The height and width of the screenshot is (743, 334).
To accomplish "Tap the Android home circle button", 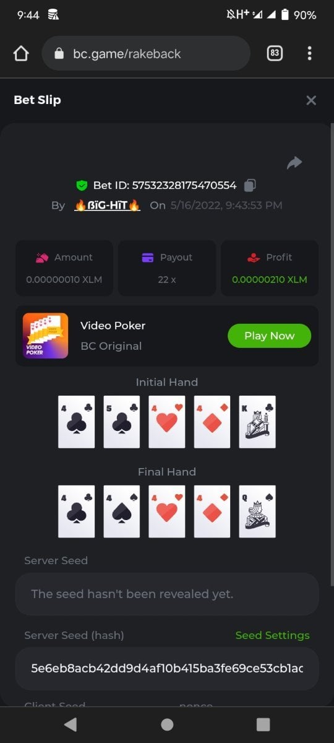I will (x=167, y=724).
